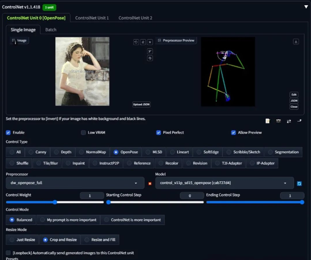Viewport: 311px width, 260px height.
Task: Click the Ending Control Step slider handle
Action: (302, 202)
